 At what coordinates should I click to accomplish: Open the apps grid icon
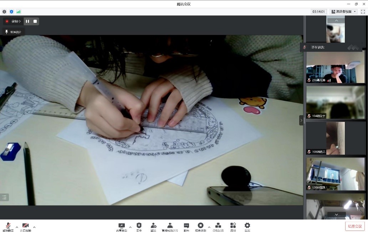[233, 226]
